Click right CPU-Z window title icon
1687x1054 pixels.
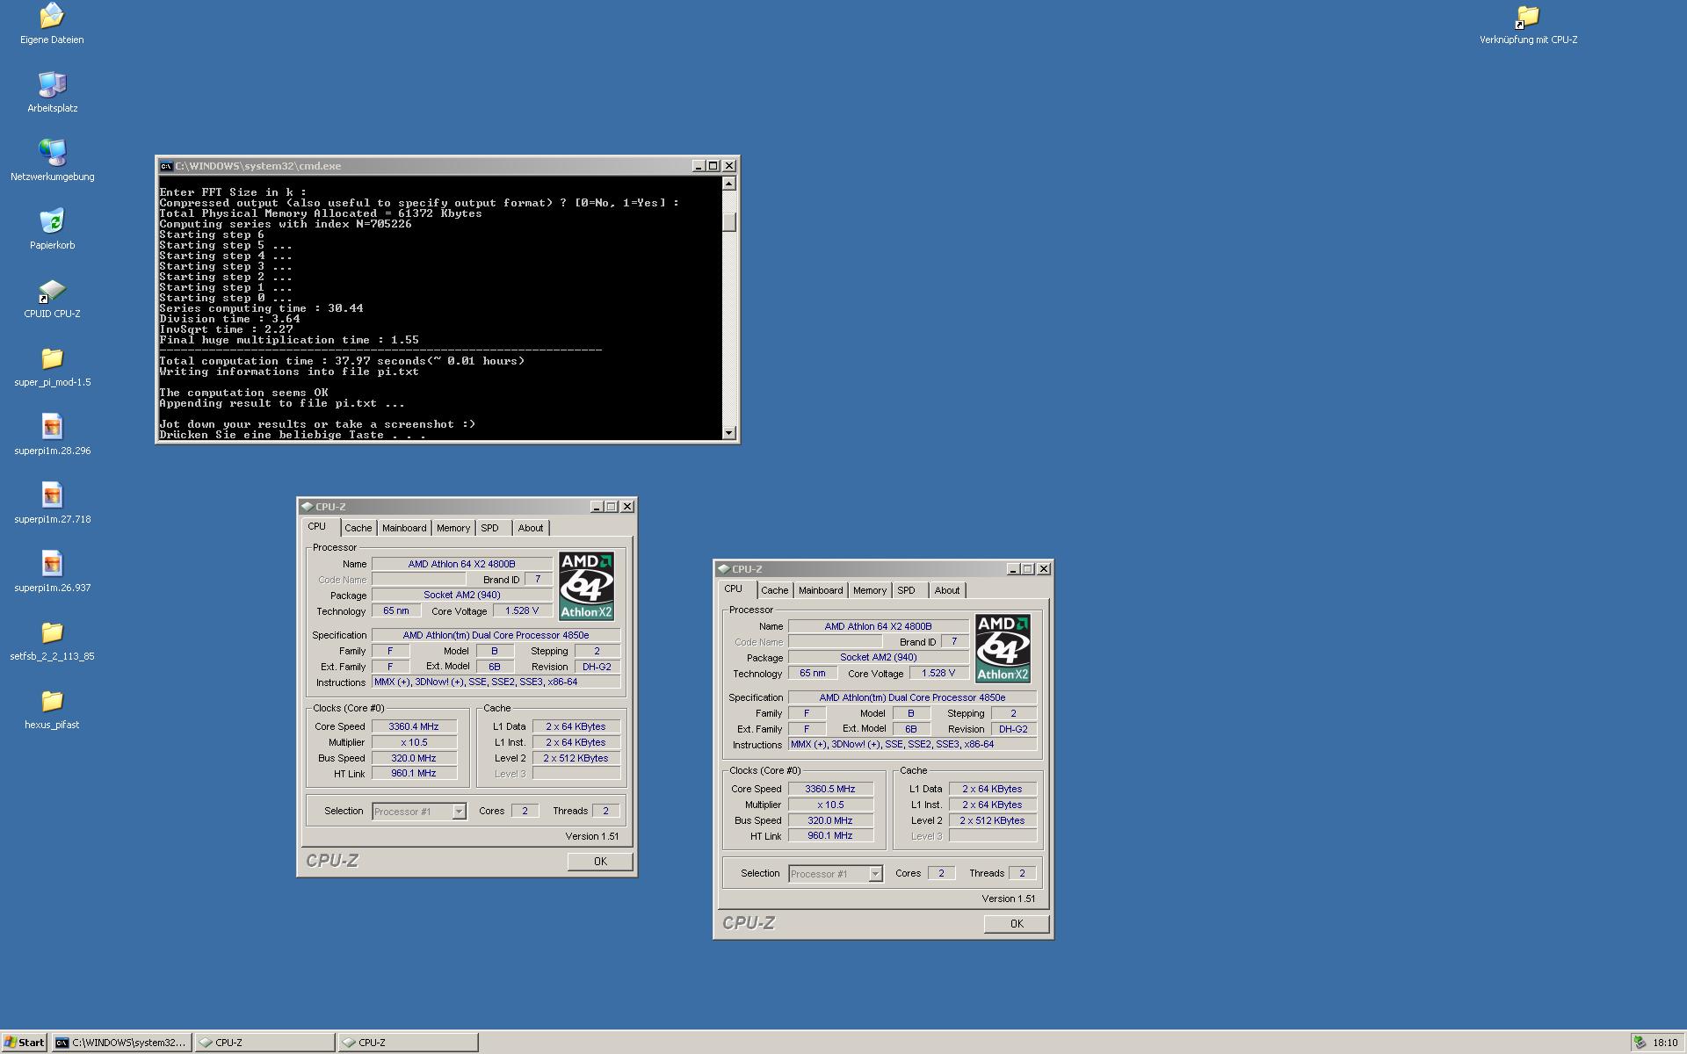[723, 569]
